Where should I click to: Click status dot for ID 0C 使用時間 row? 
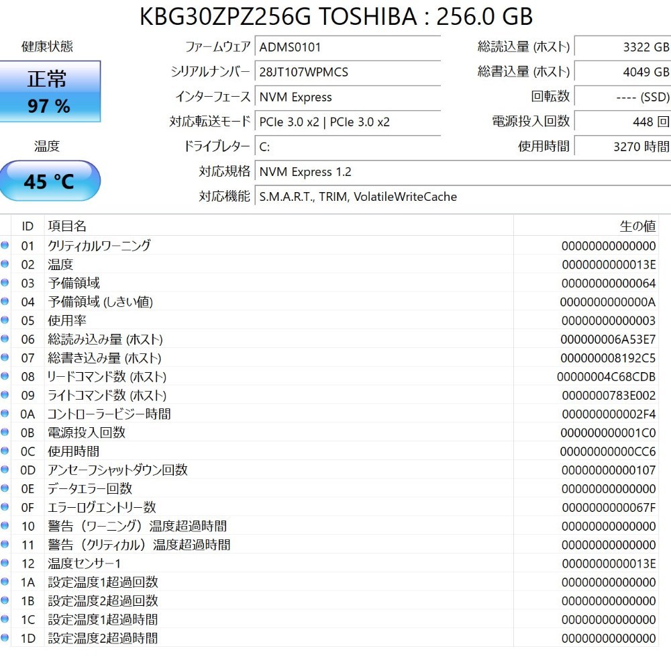click(x=5, y=451)
